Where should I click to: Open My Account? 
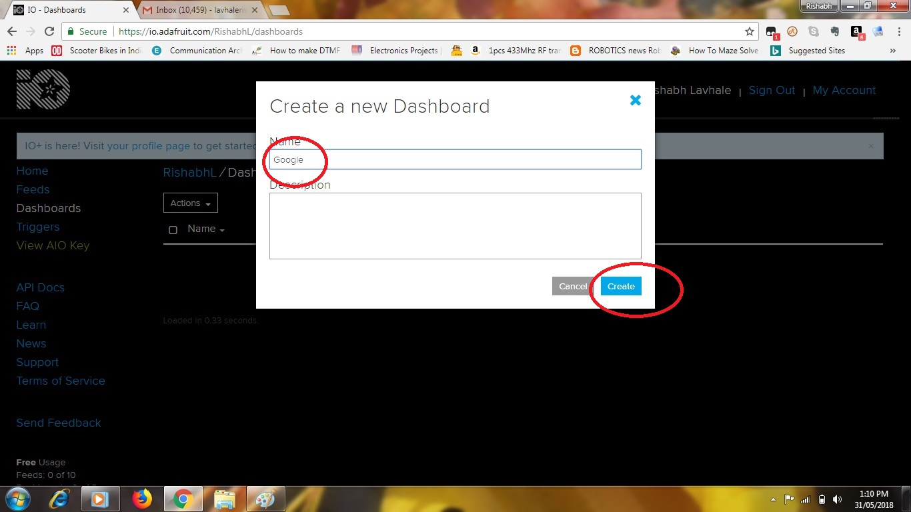[844, 90]
